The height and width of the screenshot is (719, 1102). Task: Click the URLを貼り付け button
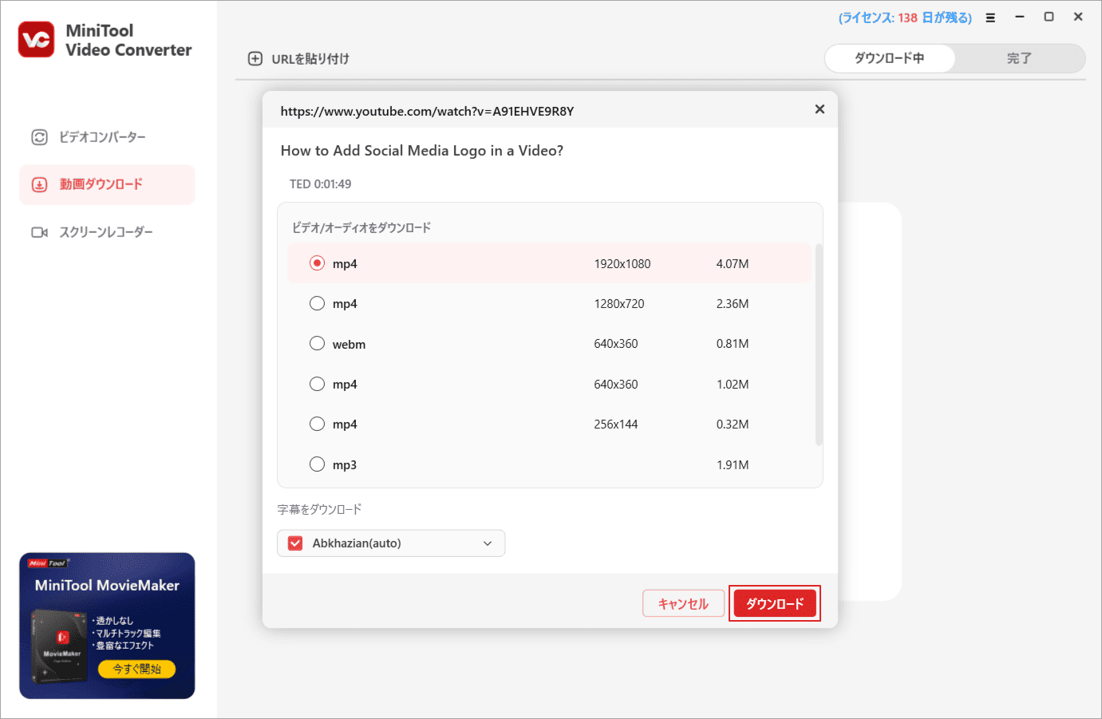299,58
